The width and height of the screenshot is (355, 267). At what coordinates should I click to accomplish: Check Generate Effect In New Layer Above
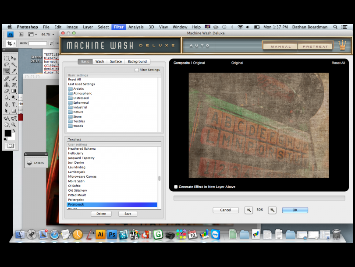[x=176, y=187]
